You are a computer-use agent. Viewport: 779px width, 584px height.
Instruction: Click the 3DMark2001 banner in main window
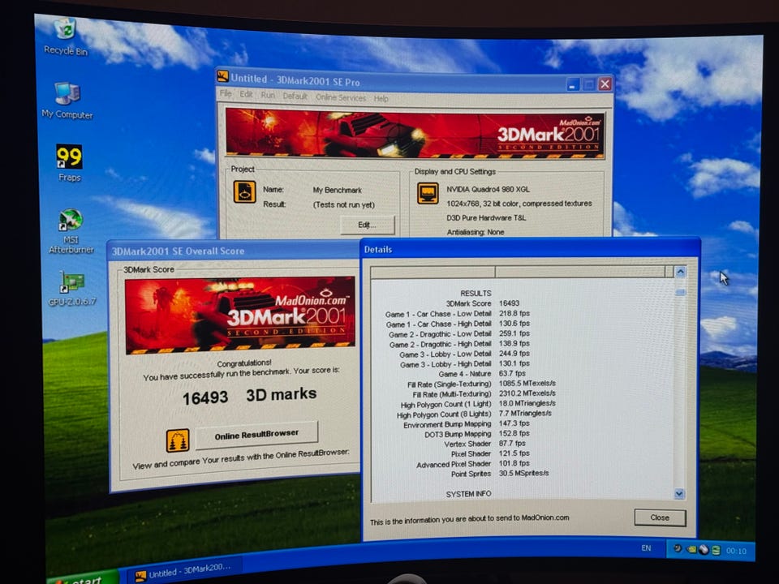(415, 133)
